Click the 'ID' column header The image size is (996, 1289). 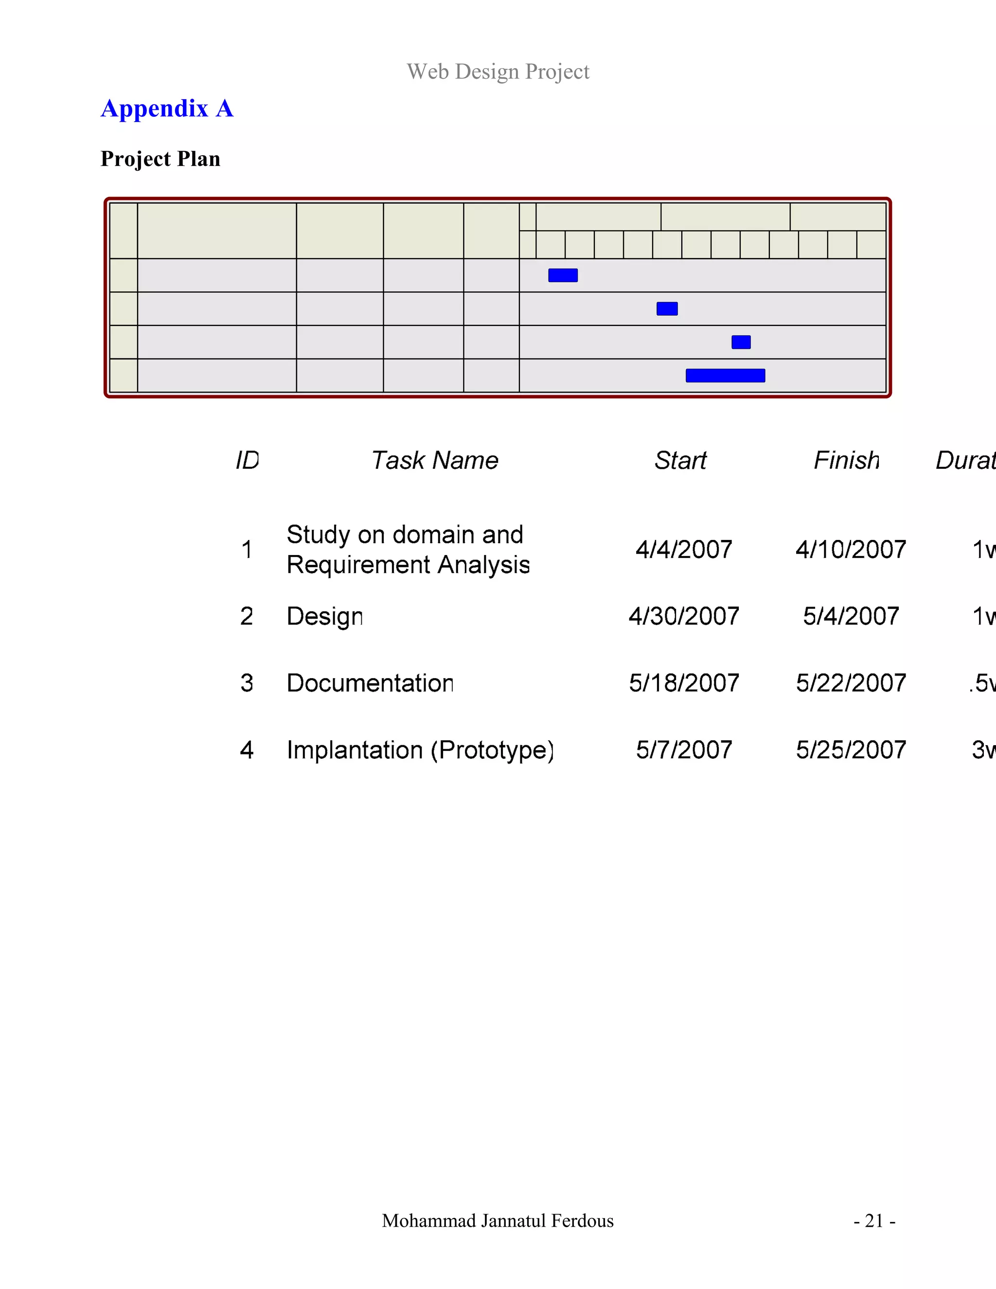tap(247, 460)
